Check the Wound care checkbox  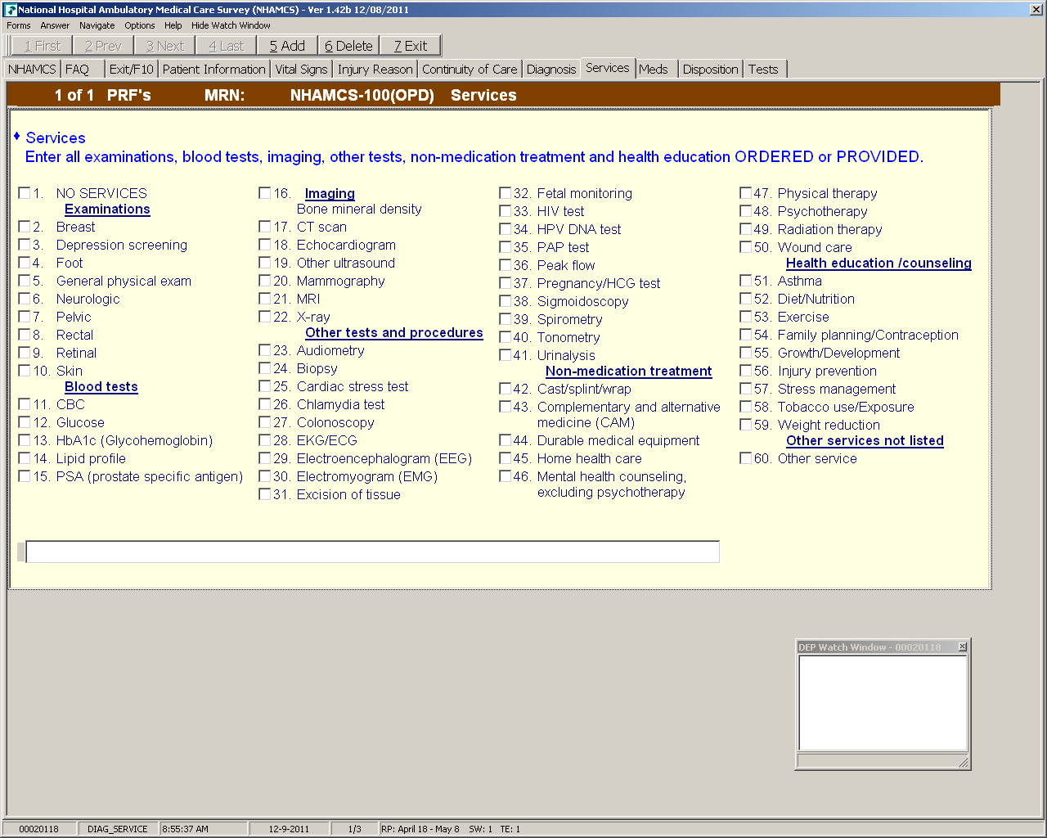746,247
